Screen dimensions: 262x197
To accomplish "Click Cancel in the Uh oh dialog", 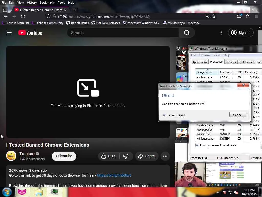I will [238, 115].
